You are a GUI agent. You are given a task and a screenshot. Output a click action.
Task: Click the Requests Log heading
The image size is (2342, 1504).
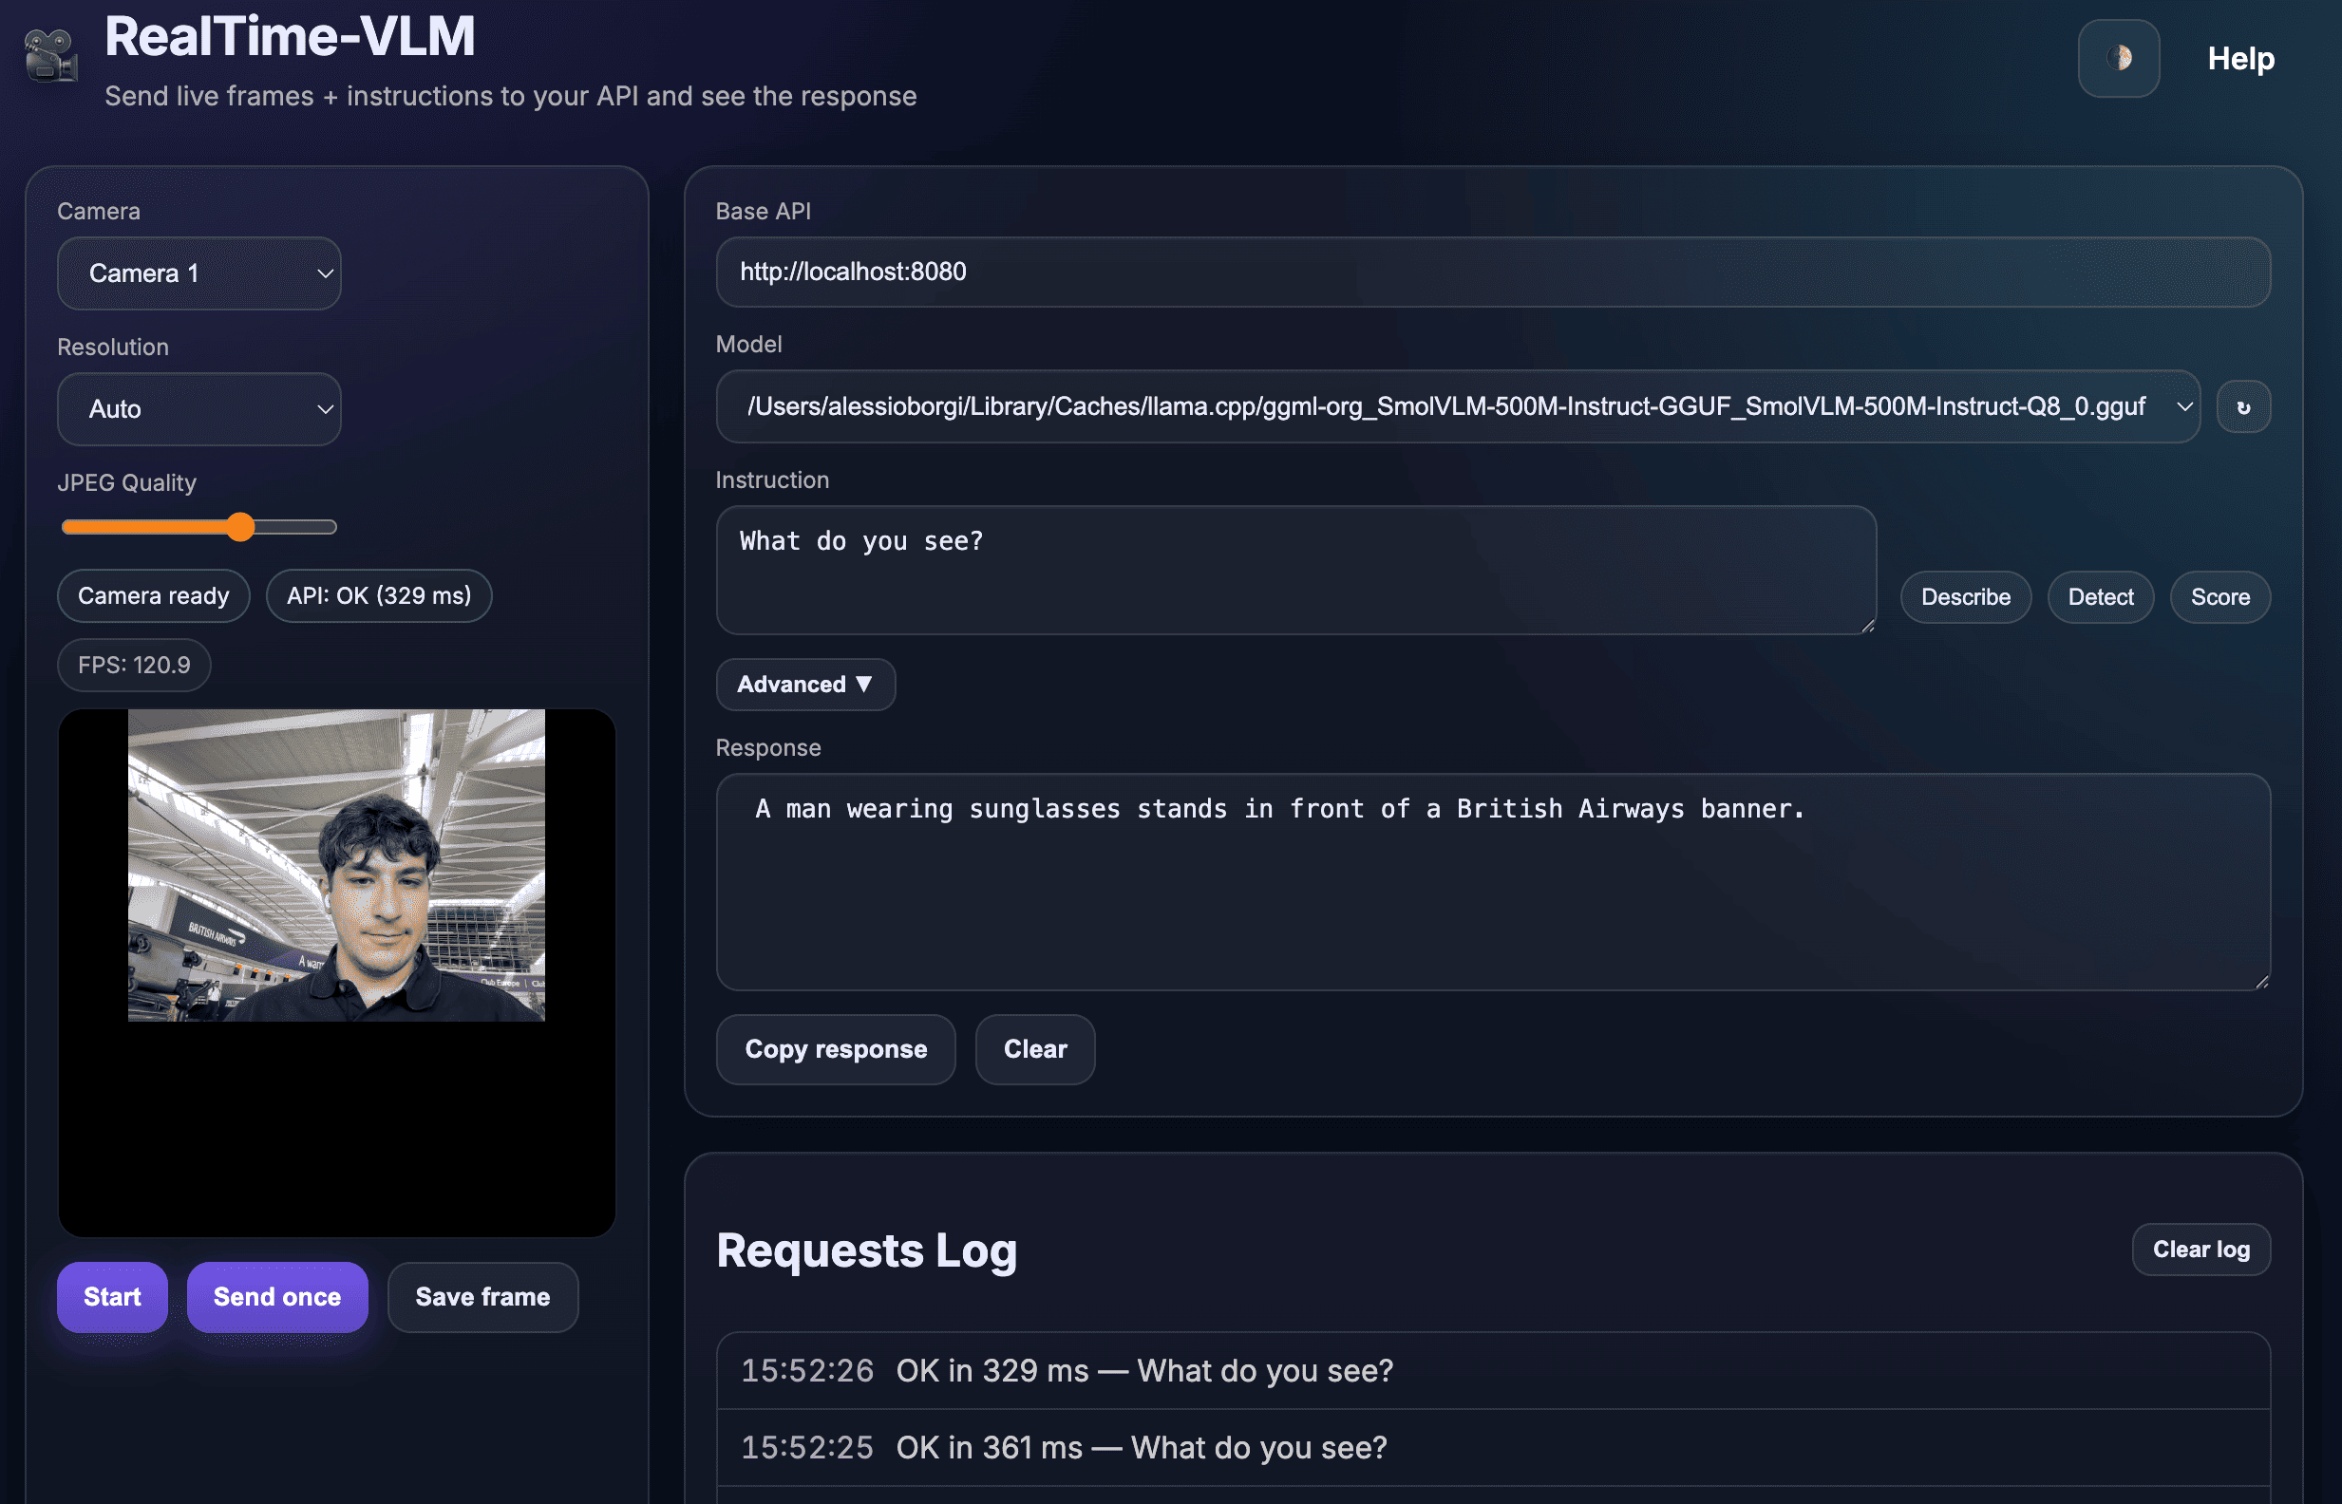click(866, 1251)
